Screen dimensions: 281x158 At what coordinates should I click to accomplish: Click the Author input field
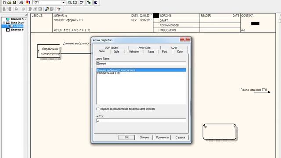[x=141, y=121]
